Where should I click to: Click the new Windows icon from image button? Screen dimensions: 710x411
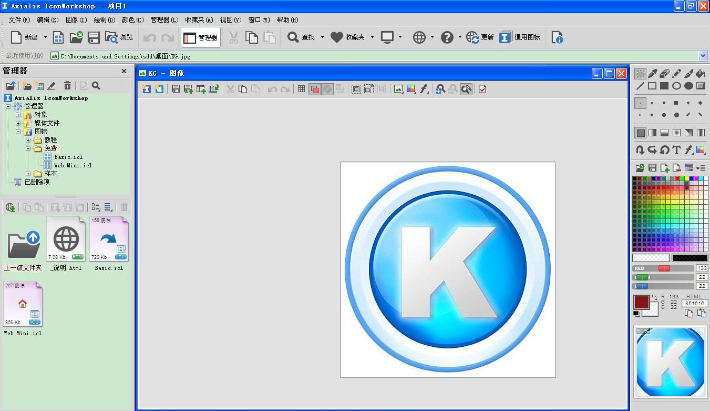pyautogui.click(x=146, y=89)
